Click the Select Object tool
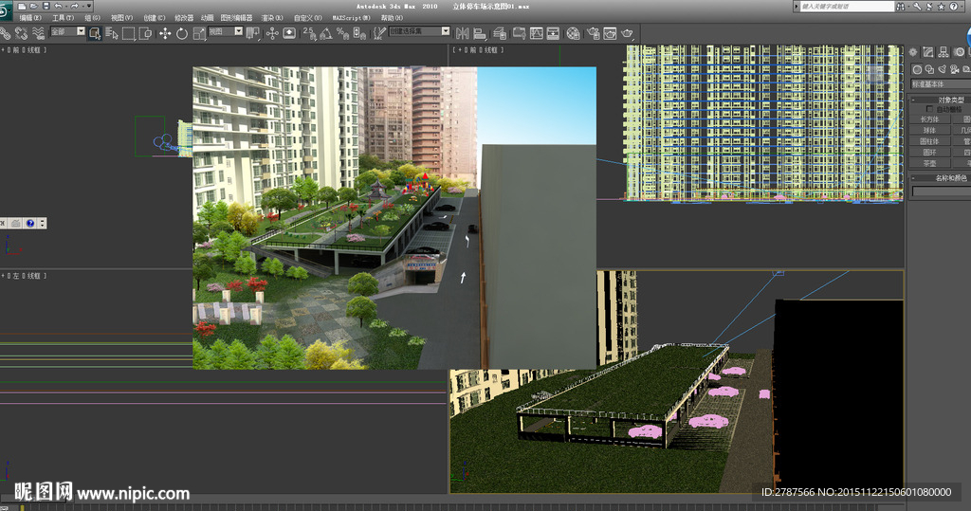Image resolution: width=971 pixels, height=511 pixels. [95, 33]
